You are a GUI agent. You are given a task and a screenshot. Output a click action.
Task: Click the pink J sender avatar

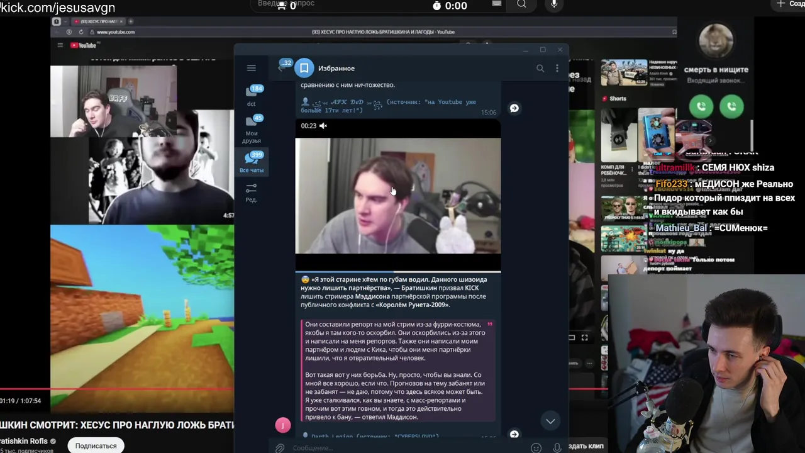283,425
